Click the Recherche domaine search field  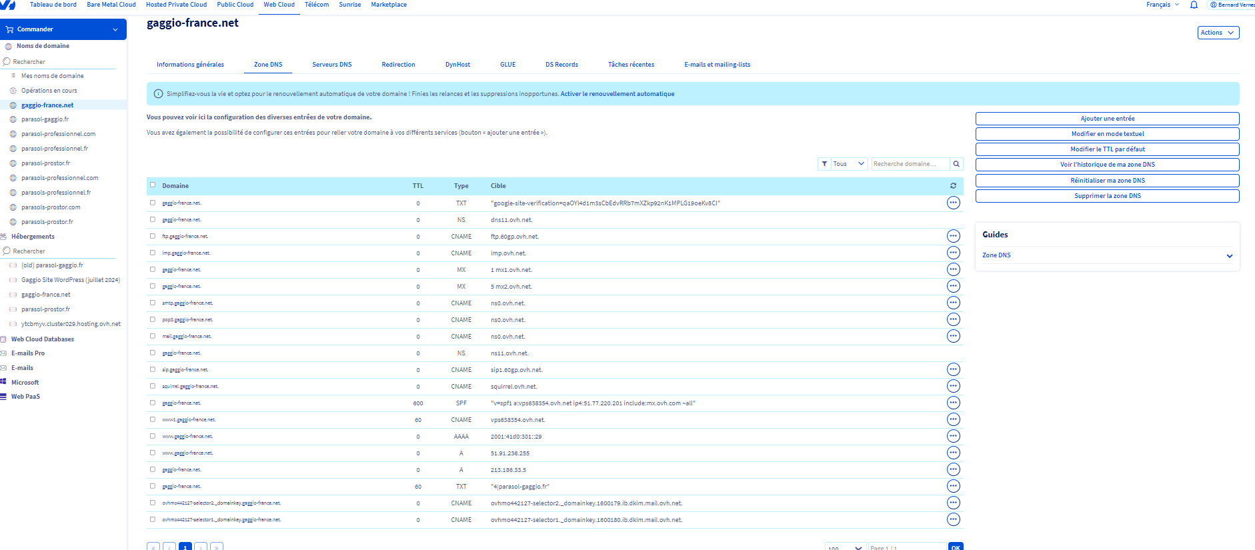click(x=909, y=164)
